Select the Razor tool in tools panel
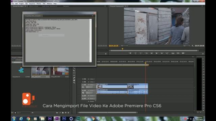Screen dimensions: 216x121 tap(74, 71)
